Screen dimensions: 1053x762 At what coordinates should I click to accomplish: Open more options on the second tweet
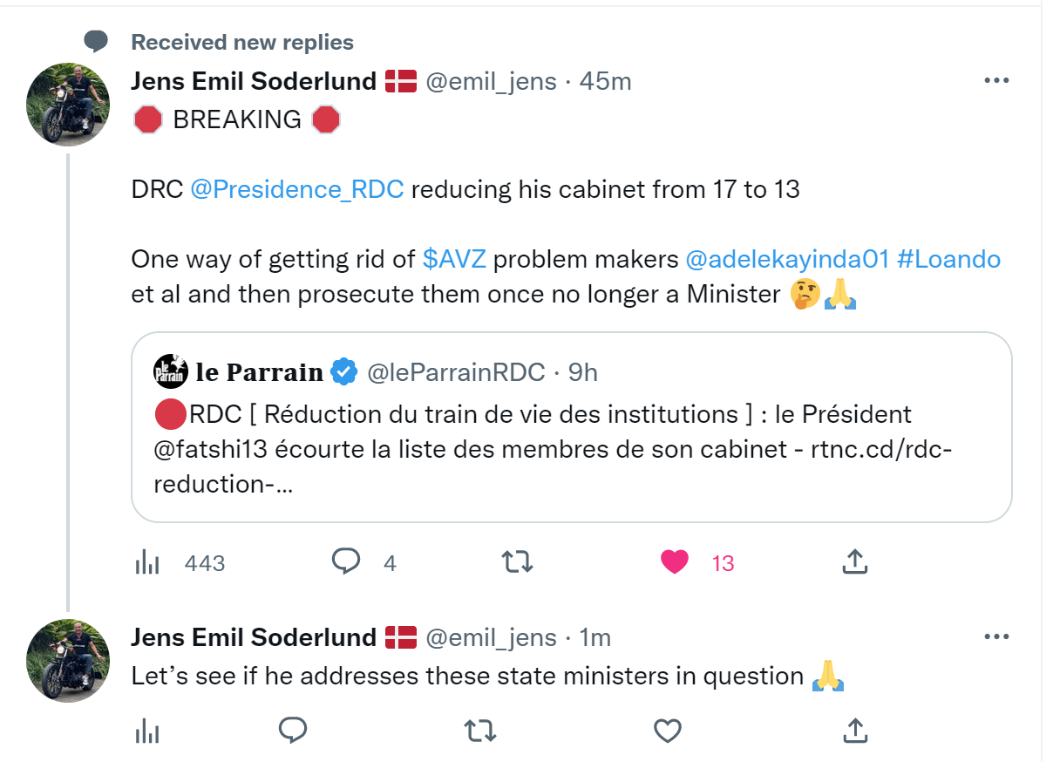(995, 637)
